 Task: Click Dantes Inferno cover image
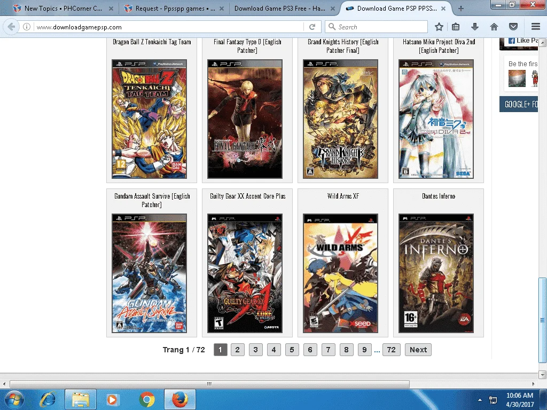[x=436, y=273]
